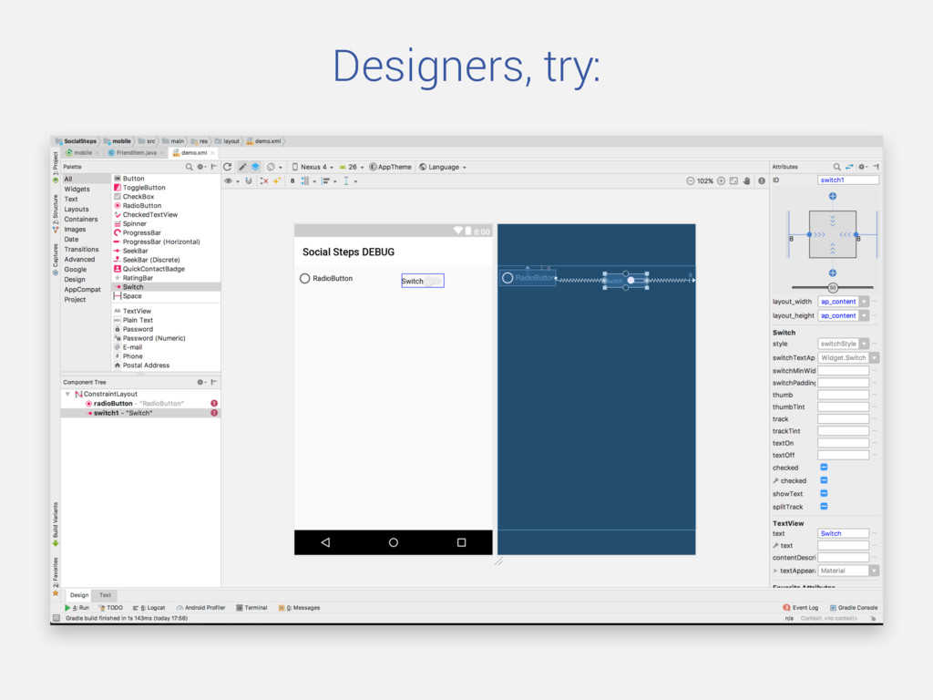Screen dimensions: 933x700
Task: Click the Design surface pencil icon
Action: [x=242, y=167]
